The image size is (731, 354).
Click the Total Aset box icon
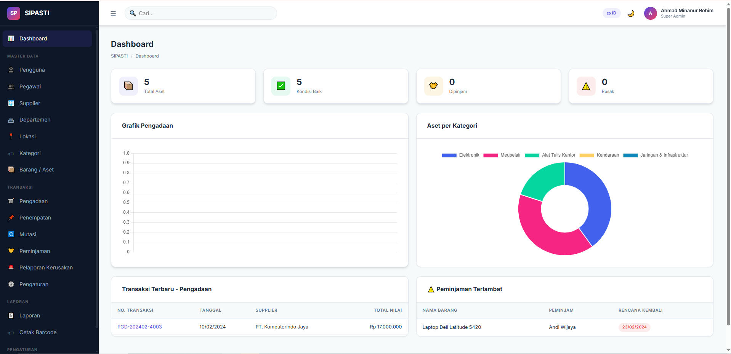point(128,86)
